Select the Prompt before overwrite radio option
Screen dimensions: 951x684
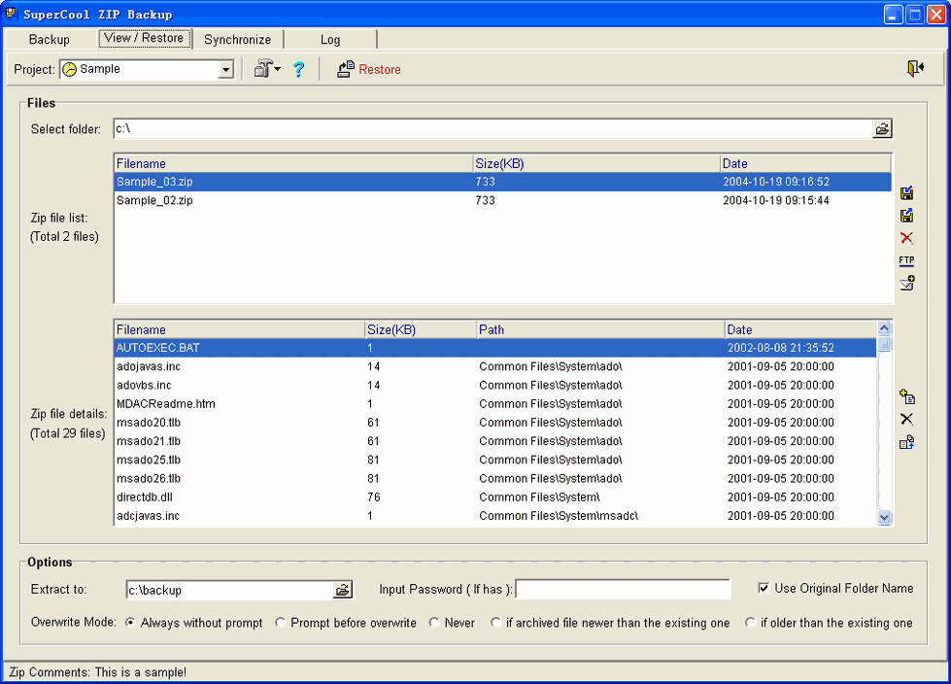(281, 623)
